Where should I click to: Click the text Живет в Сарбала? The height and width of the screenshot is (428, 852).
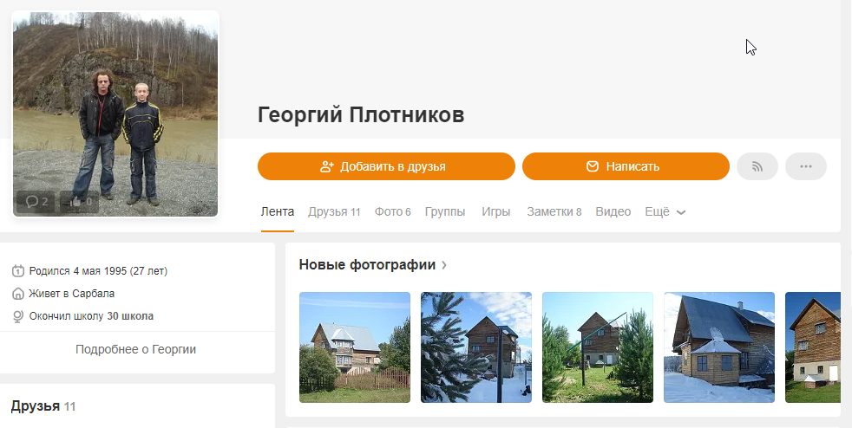point(72,294)
